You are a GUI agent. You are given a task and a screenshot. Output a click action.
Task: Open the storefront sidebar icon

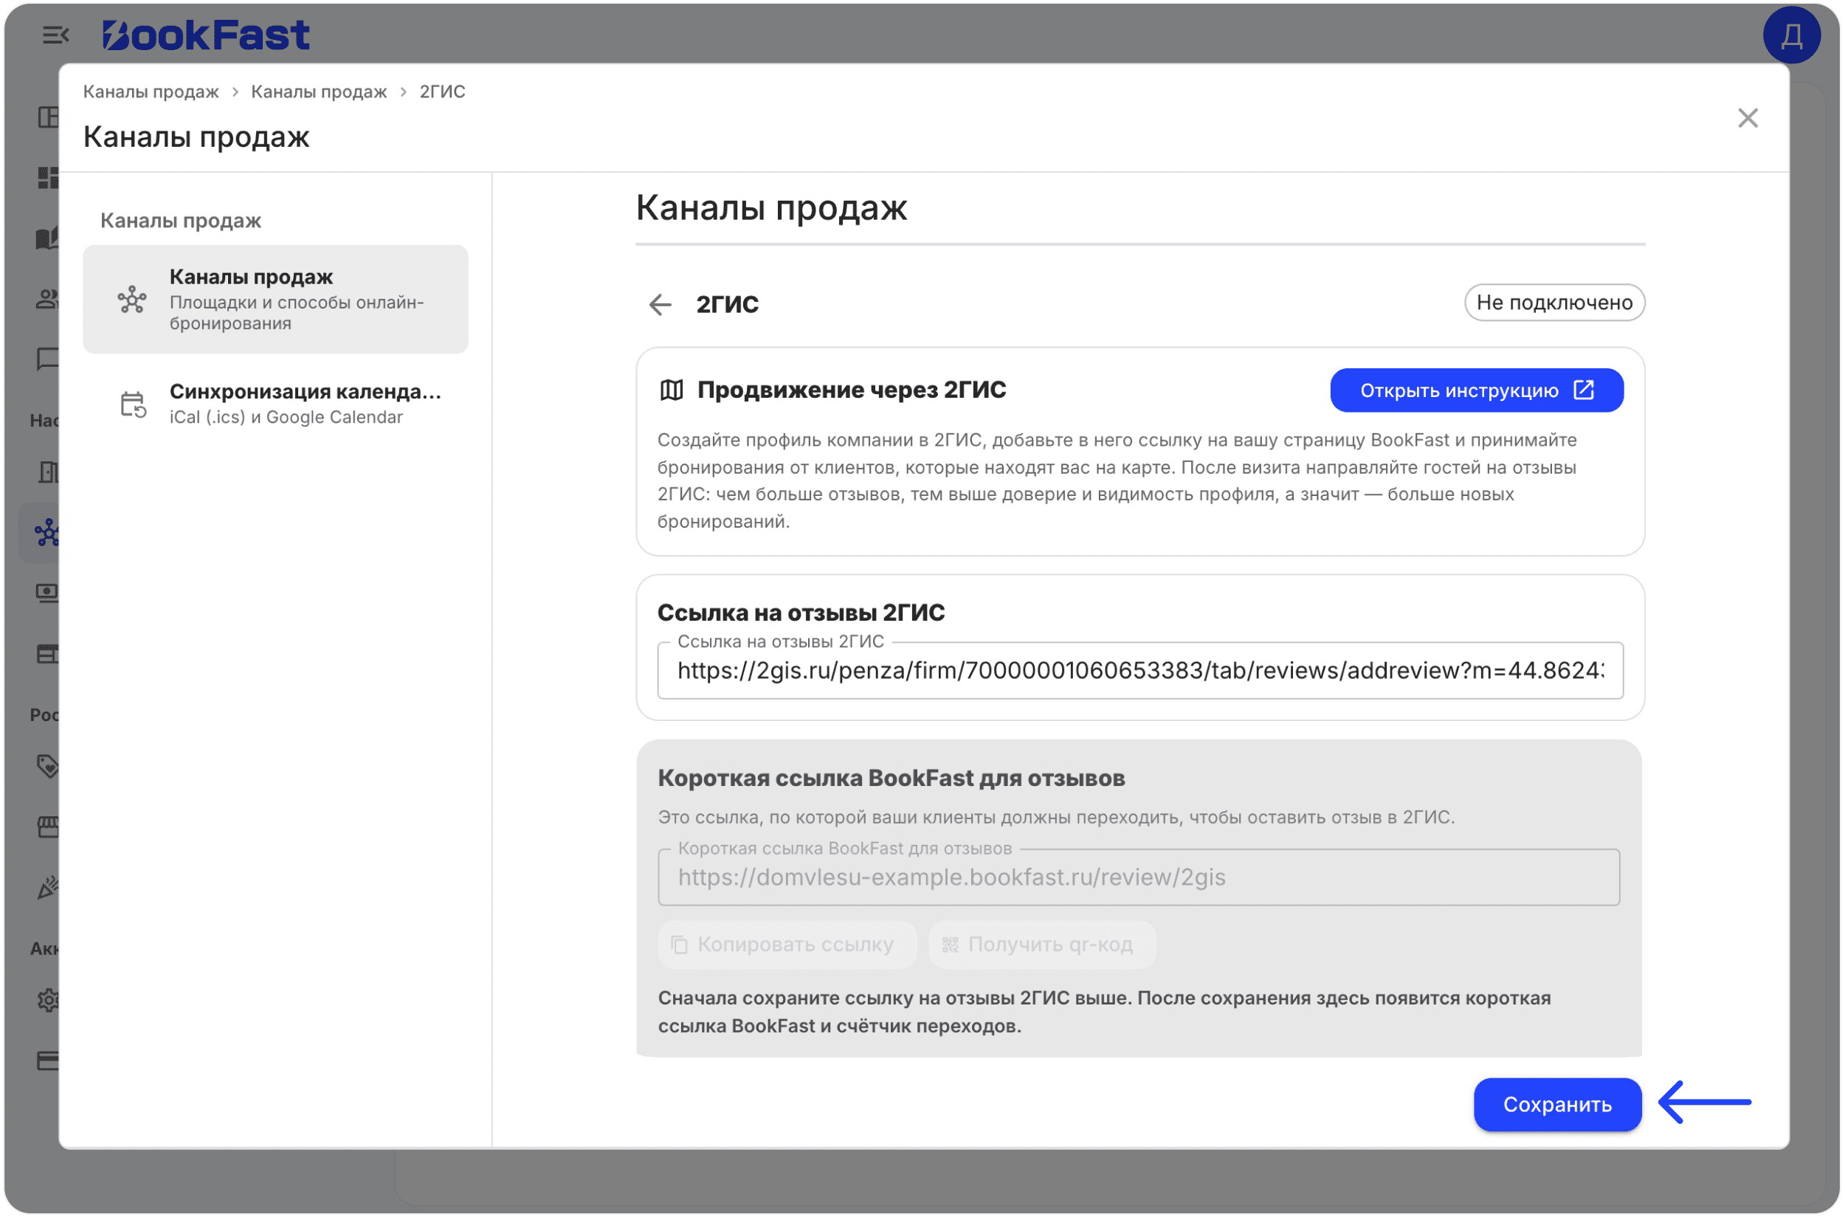(x=48, y=827)
